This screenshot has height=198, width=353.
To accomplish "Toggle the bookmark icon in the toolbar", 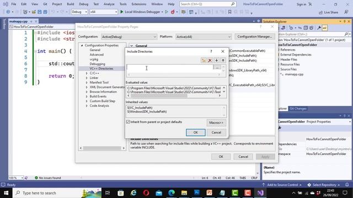I will (229, 12).
